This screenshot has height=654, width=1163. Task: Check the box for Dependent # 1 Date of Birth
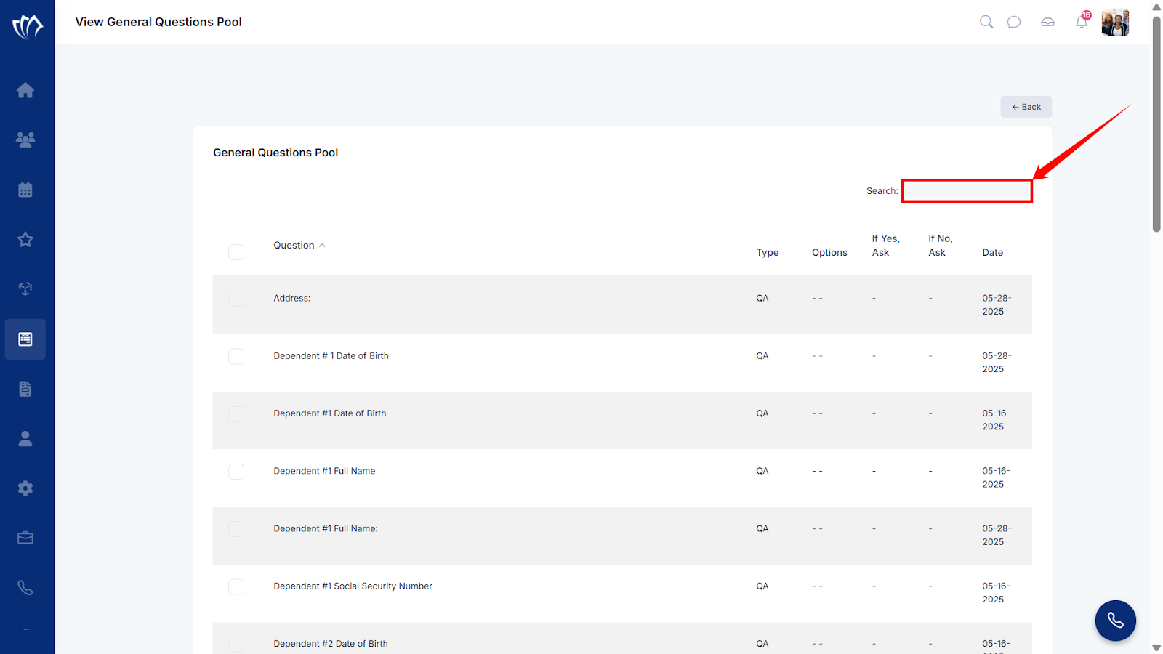[236, 356]
